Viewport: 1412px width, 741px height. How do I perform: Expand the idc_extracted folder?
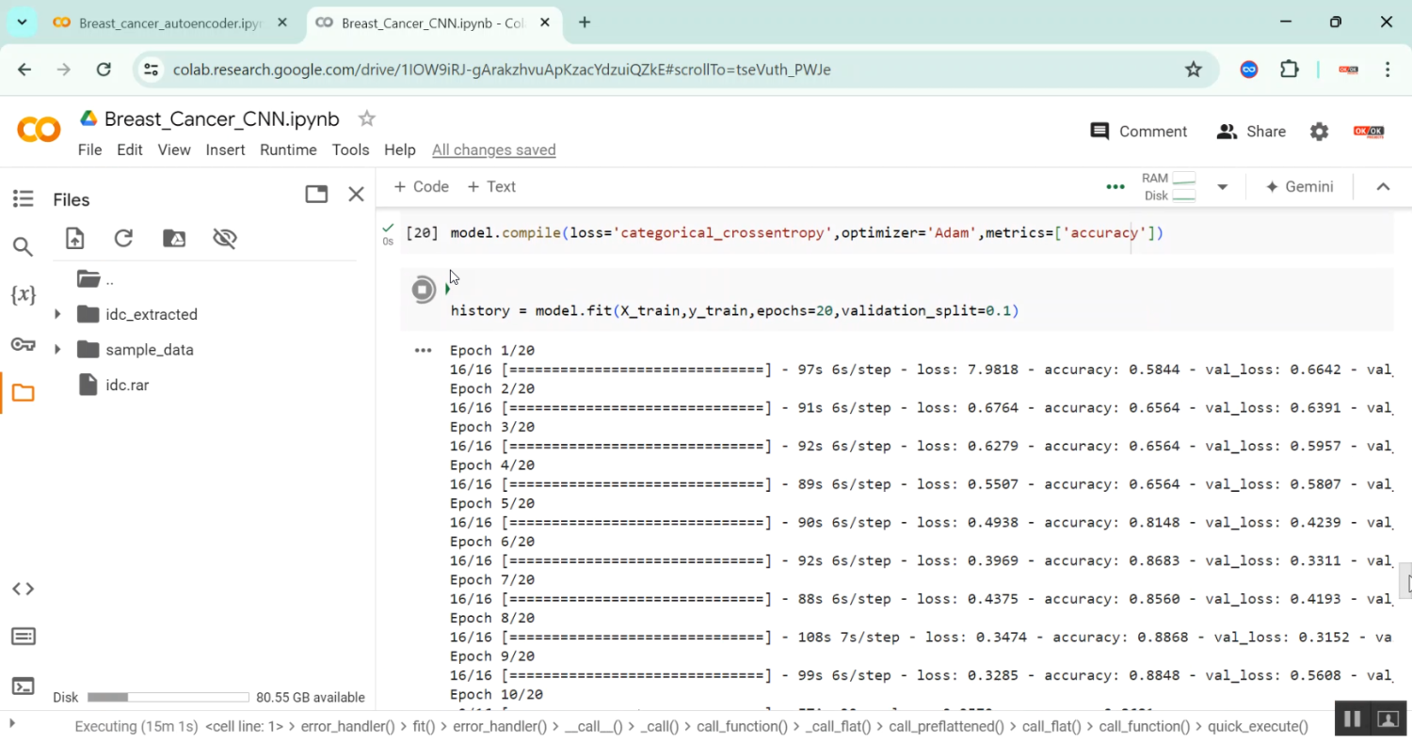57,314
